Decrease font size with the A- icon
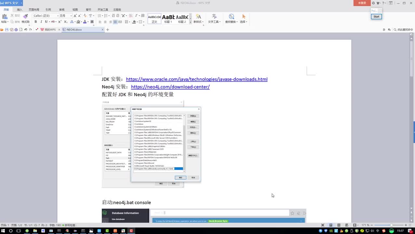The height and width of the screenshot is (234, 415). point(80,16)
